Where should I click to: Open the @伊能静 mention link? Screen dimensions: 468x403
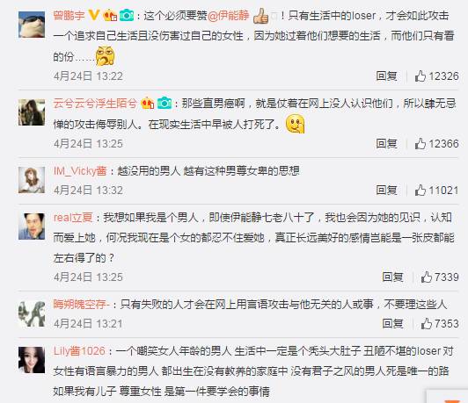point(229,16)
